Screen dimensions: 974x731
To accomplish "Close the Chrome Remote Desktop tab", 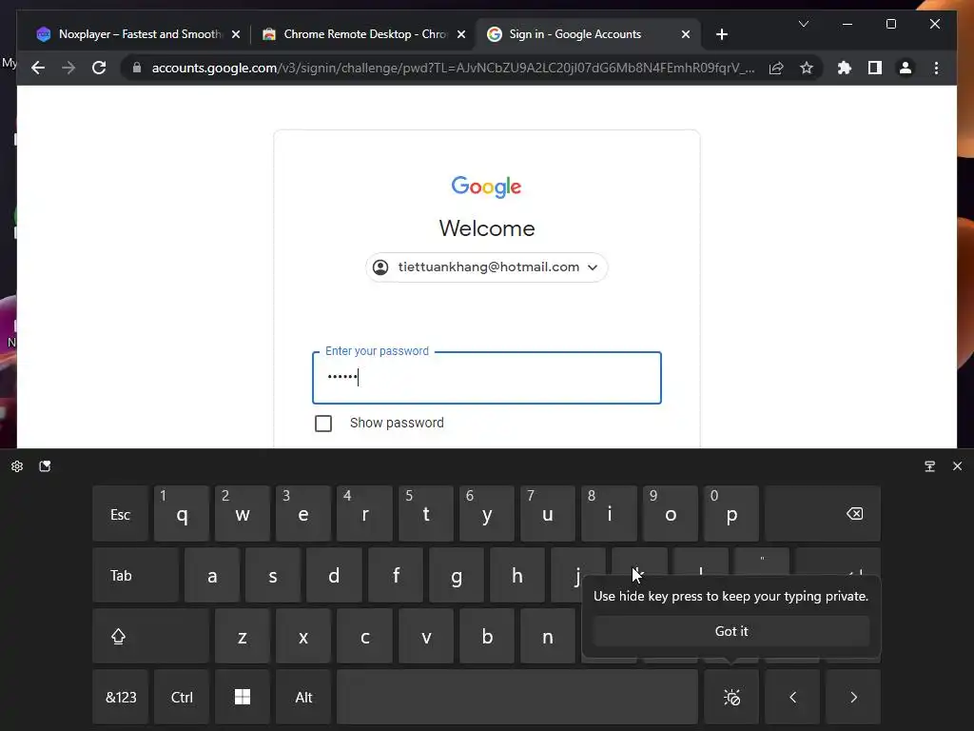I will [x=461, y=34].
